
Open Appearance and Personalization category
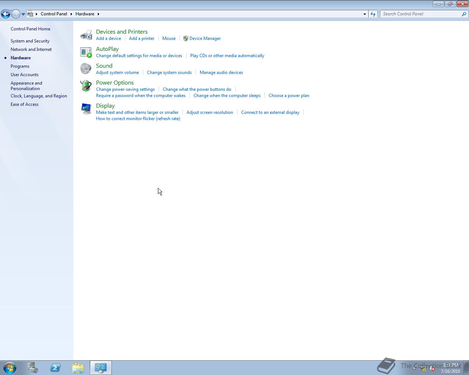coord(26,86)
